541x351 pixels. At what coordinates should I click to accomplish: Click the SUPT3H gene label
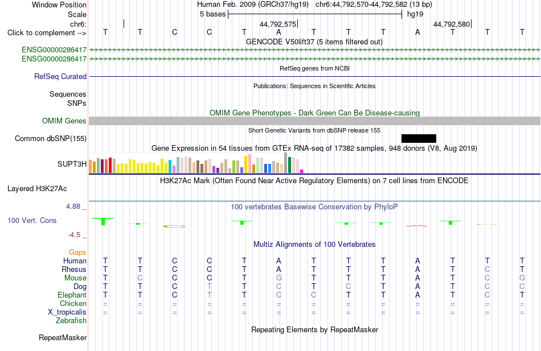[x=72, y=164]
